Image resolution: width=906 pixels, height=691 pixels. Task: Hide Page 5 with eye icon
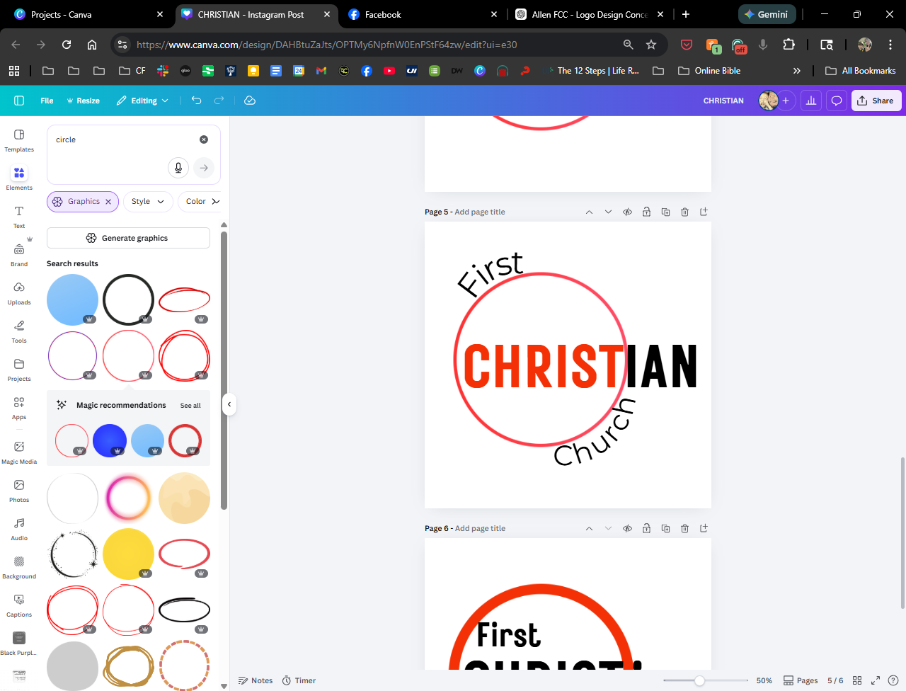coord(627,212)
